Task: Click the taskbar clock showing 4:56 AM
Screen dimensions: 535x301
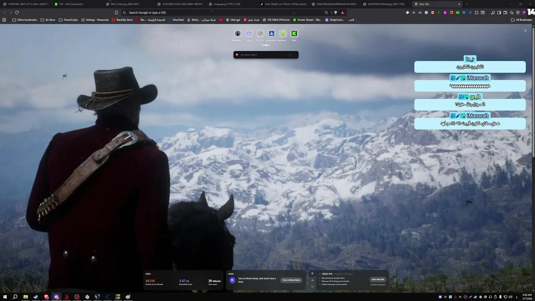Action: pos(527,297)
